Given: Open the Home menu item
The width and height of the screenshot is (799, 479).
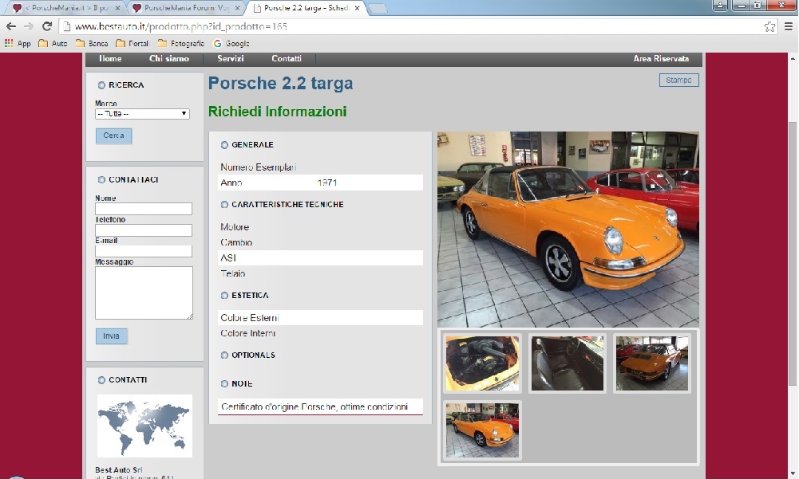Looking at the screenshot, I should point(110,58).
